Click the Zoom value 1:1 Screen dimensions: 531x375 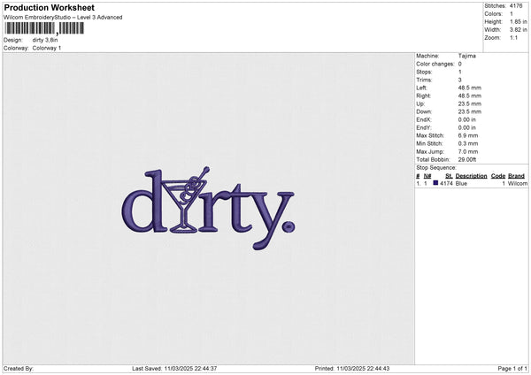pos(514,38)
